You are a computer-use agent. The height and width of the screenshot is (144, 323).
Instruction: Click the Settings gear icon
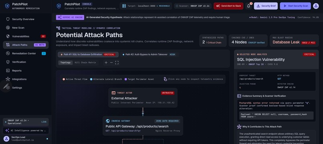tap(8, 88)
